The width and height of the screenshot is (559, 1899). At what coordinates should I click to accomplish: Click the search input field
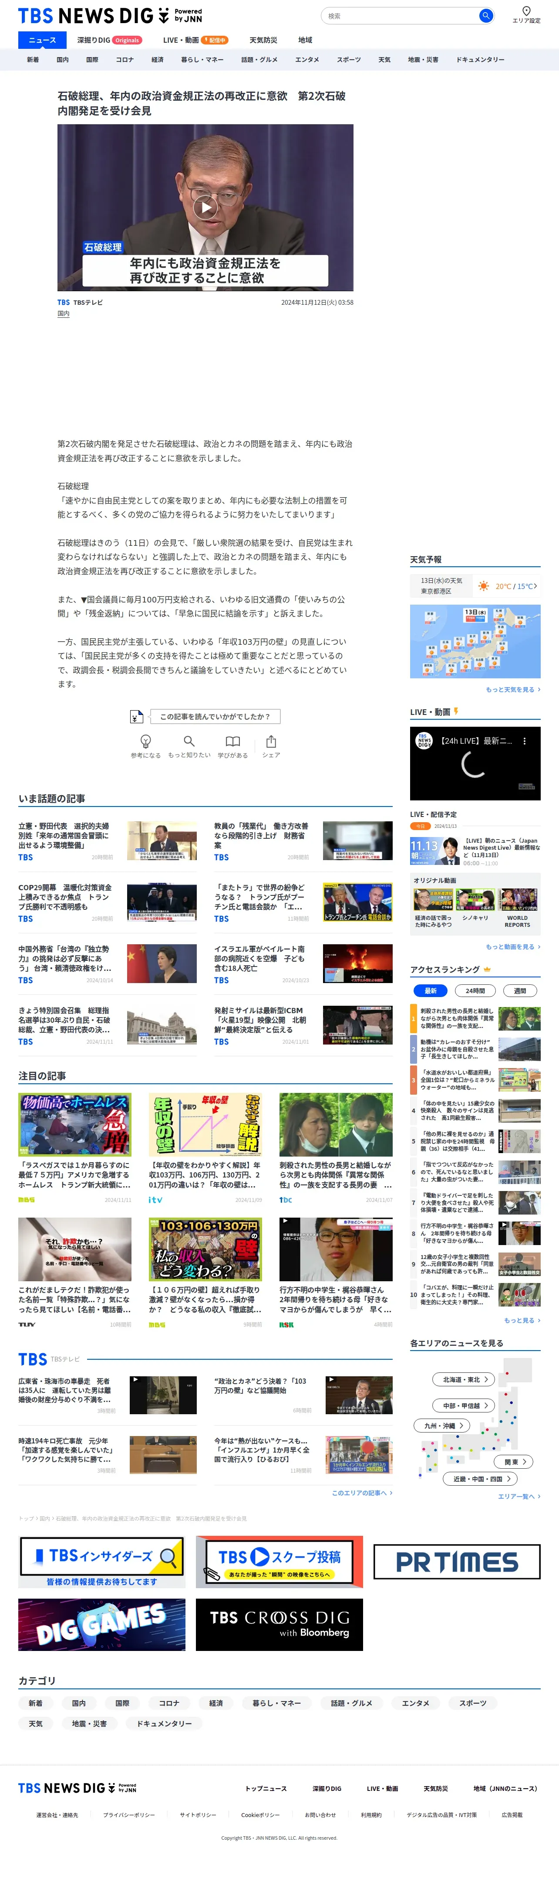(401, 16)
